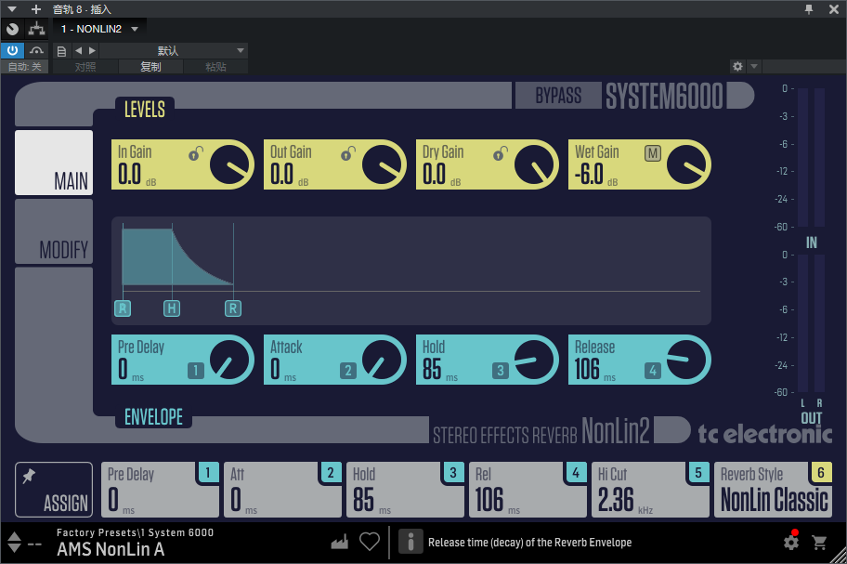
Task: Click assign badge 3 beside the Hold knob
Action: [501, 371]
